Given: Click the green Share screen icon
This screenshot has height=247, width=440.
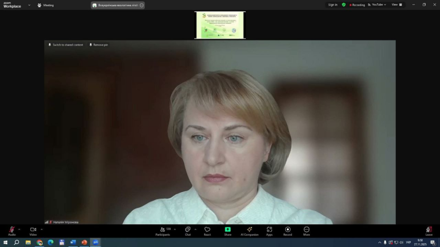Looking at the screenshot, I should point(227,229).
